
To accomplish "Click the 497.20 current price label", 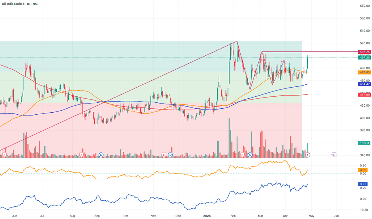I will (364, 57).
